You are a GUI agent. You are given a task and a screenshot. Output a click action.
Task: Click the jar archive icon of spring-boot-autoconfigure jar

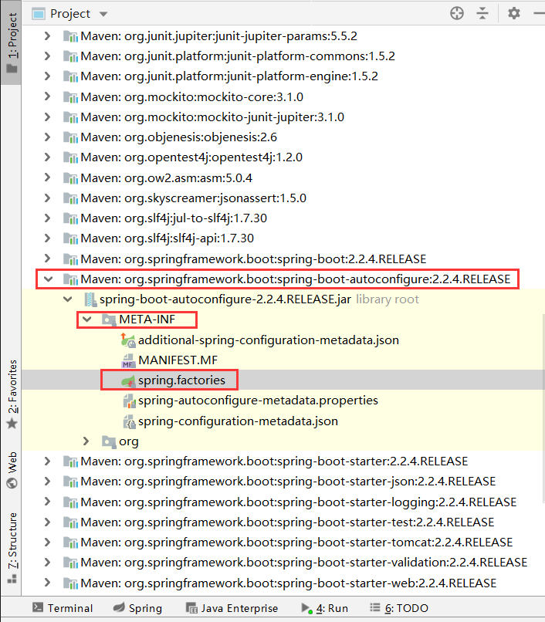[x=90, y=299]
